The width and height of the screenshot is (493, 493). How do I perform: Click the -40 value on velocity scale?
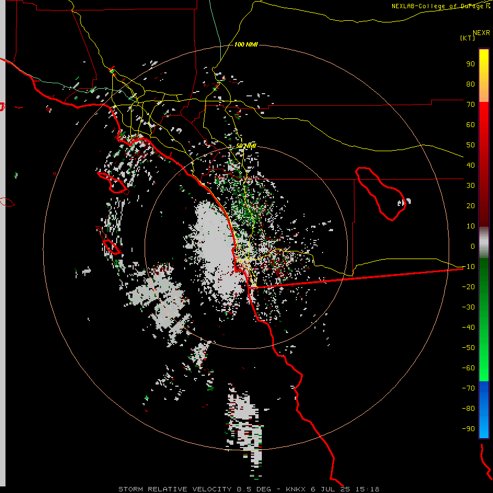pyautogui.click(x=468, y=328)
